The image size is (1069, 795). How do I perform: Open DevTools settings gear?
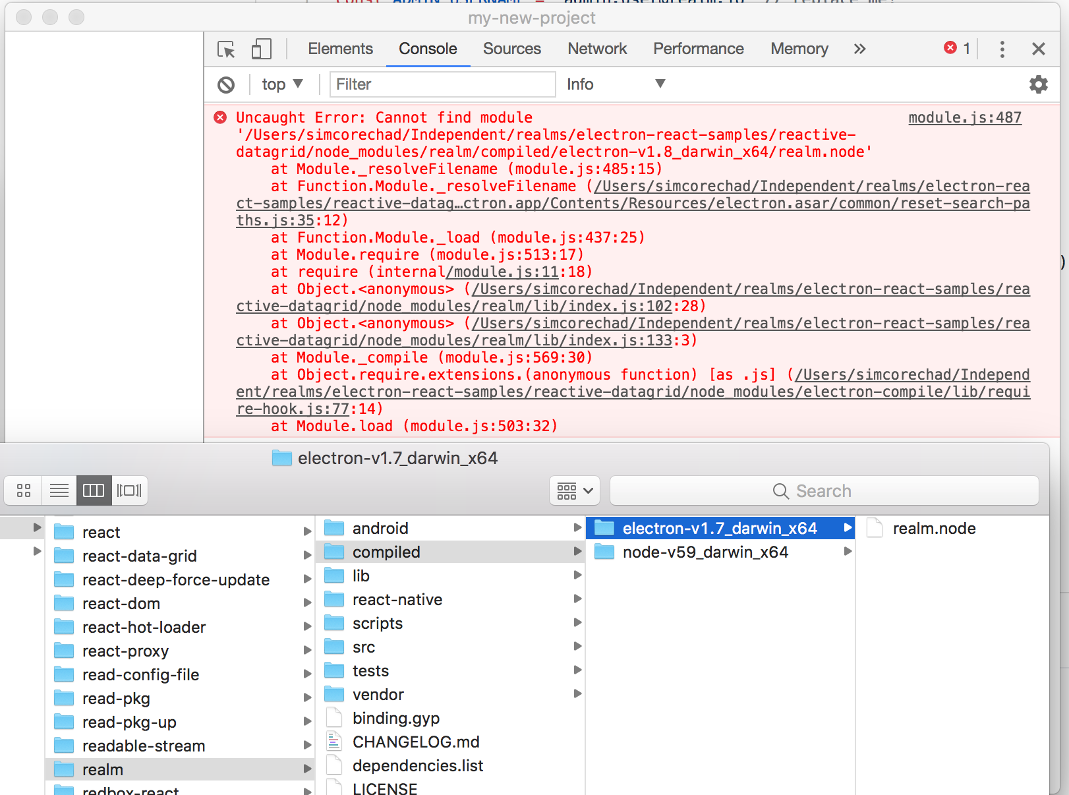click(1038, 84)
